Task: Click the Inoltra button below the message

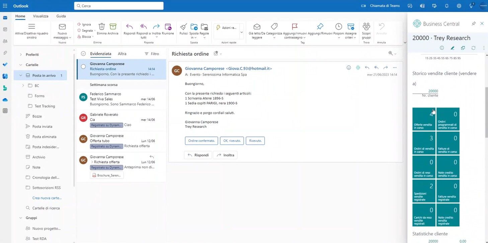Action: [x=225, y=155]
